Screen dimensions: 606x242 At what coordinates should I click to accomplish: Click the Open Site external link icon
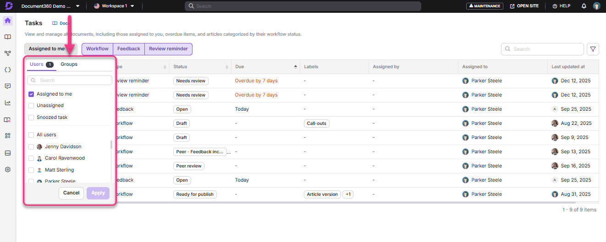click(x=512, y=6)
